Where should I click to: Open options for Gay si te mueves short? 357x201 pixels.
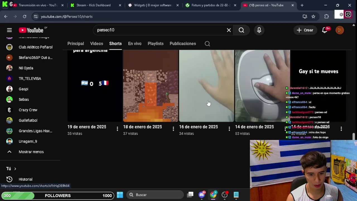341,129
